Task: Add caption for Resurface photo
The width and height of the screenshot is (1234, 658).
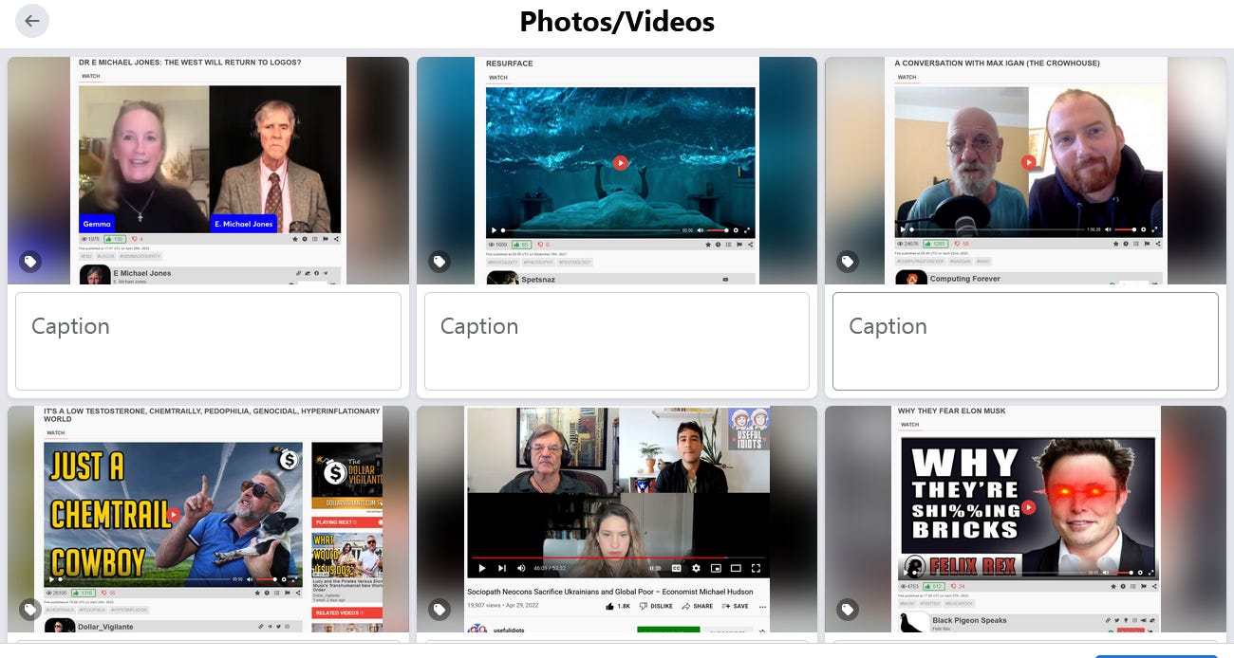Action: 617,341
